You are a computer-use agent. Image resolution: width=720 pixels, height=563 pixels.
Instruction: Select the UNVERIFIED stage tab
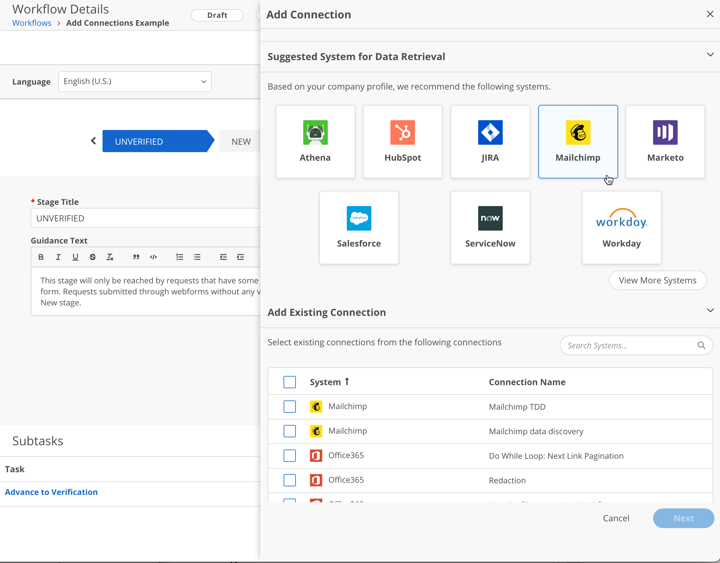158,141
